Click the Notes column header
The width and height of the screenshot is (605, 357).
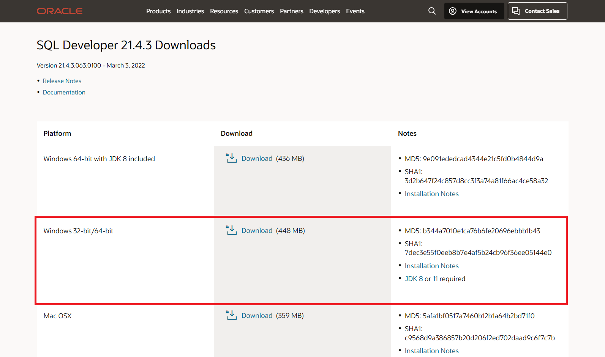[x=407, y=134]
